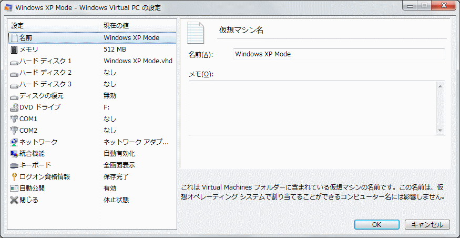Click the value 保存完了

point(116,176)
